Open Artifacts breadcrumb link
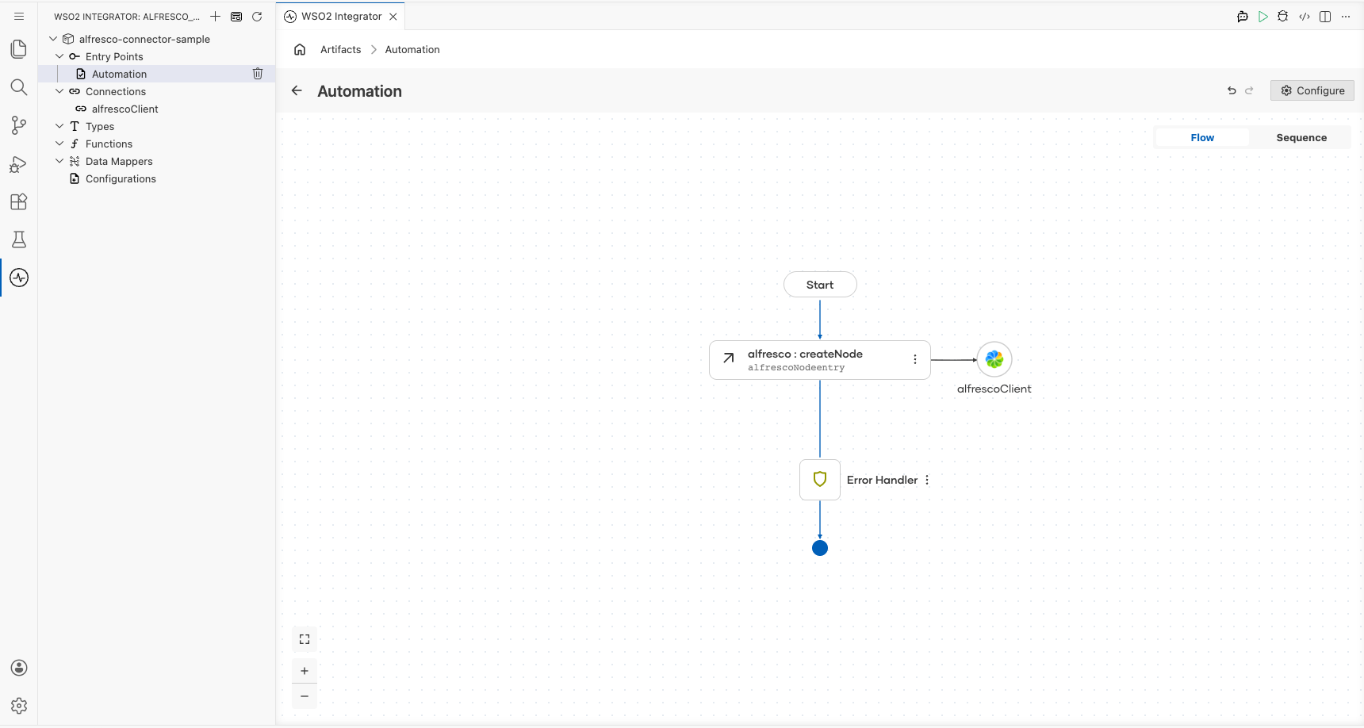This screenshot has height=728, width=1364. coord(341,49)
